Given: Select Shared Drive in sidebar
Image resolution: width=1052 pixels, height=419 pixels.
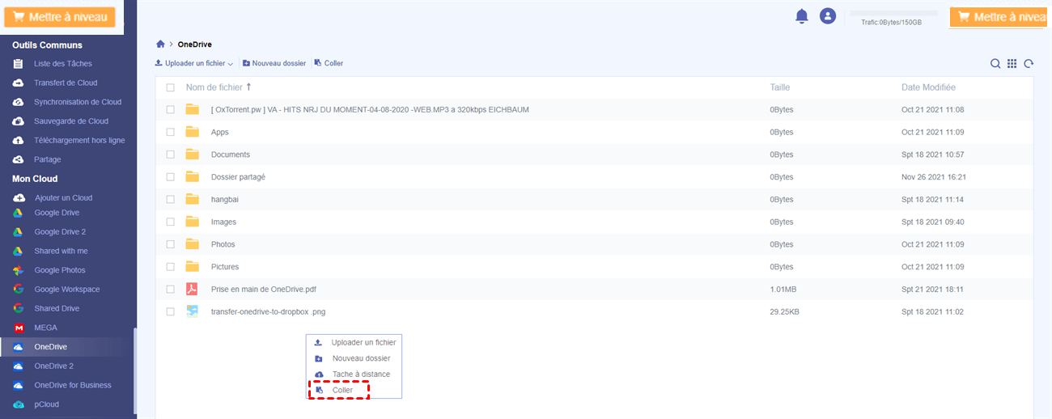Looking at the screenshot, I should tap(57, 308).
